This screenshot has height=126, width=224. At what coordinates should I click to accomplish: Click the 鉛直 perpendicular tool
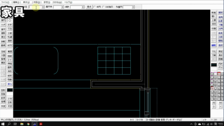(220, 21)
